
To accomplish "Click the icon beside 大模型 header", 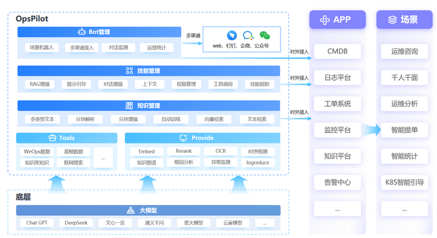I will [131, 210].
